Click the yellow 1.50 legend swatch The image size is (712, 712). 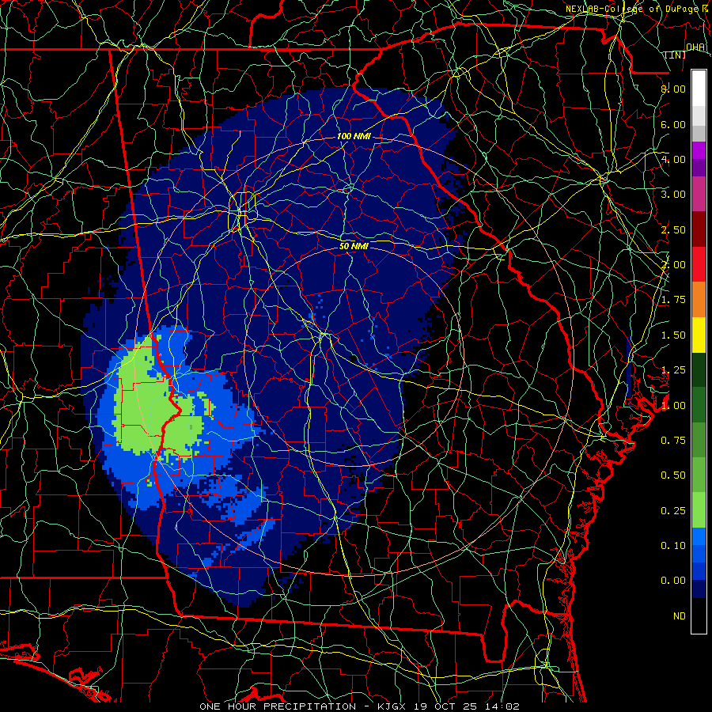699,335
